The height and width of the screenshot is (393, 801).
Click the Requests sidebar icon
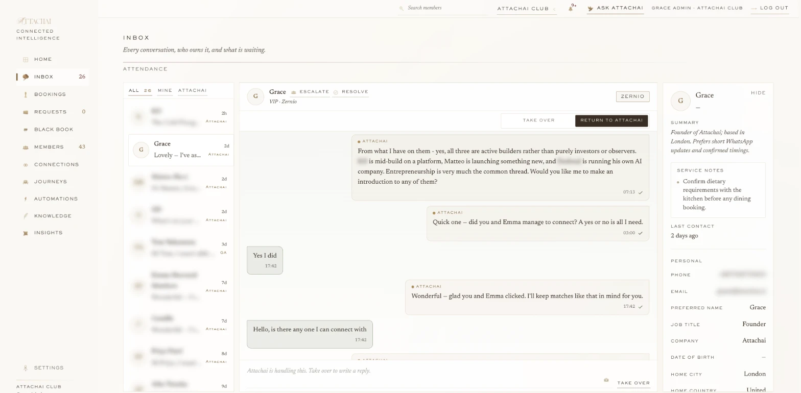(x=26, y=112)
